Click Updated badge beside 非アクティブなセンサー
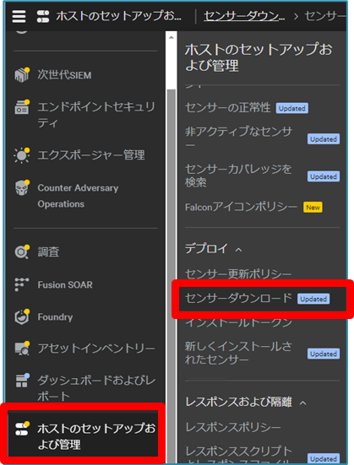The height and width of the screenshot is (465, 354). 324,139
